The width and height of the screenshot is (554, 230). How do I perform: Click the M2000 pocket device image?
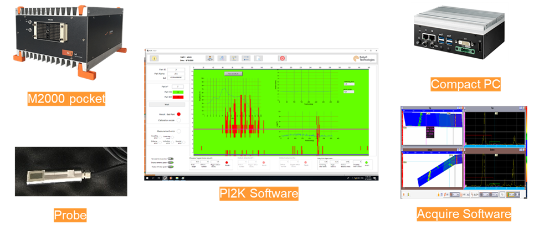pyautogui.click(x=70, y=42)
